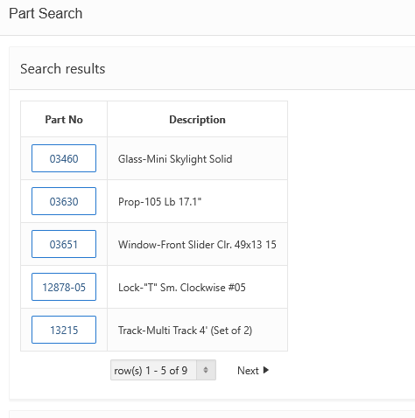This screenshot has width=415, height=418.
Task: Sort by the Description column header
Action: [x=197, y=120]
